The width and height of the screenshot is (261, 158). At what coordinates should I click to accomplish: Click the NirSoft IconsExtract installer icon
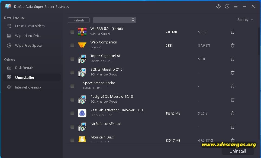[x=82, y=127]
